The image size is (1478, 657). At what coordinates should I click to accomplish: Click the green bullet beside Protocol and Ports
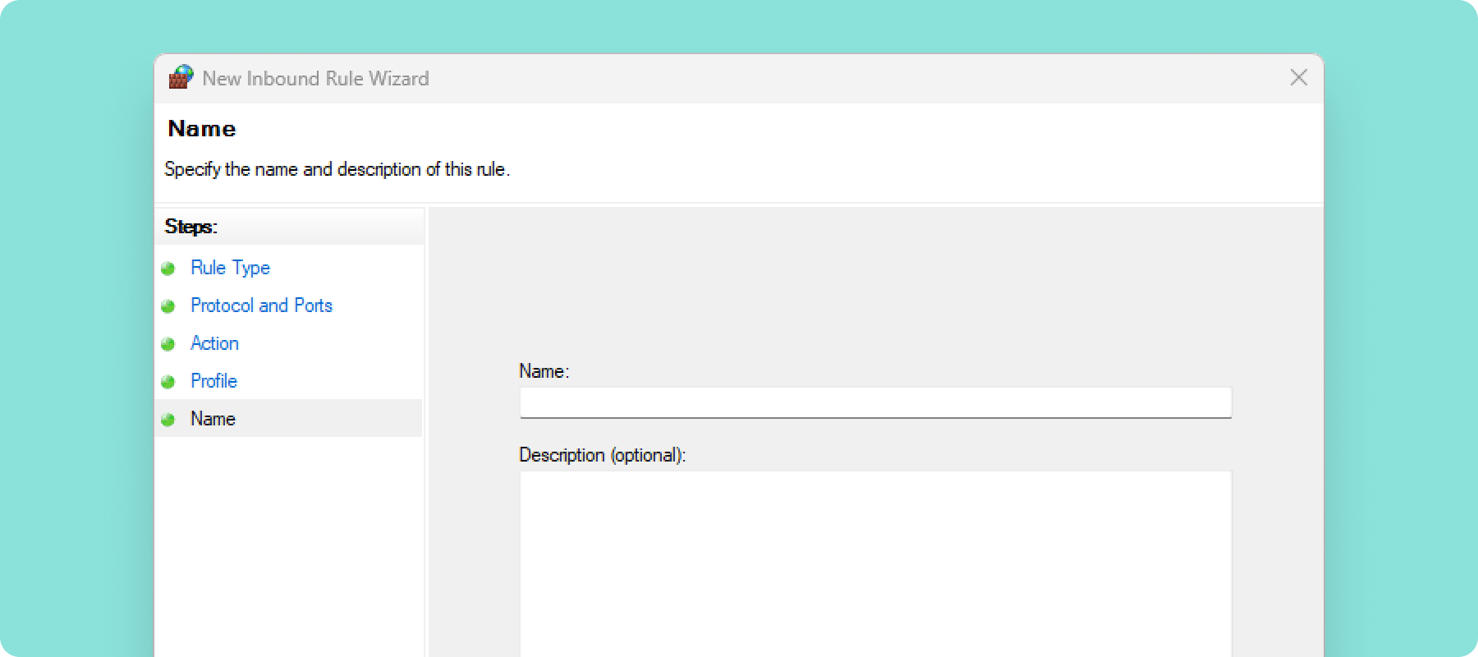point(168,306)
